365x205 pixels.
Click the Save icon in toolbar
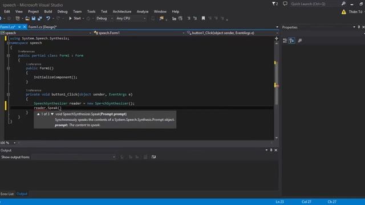tap(34, 18)
